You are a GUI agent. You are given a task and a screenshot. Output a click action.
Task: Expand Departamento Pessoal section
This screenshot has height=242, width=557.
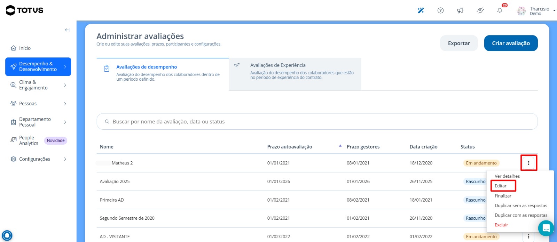pos(38,122)
